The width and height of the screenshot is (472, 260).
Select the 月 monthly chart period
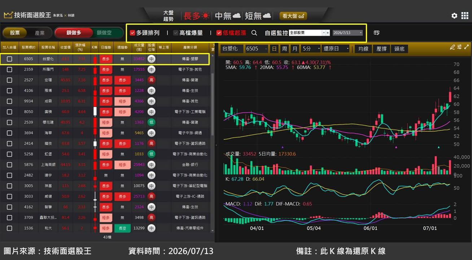(295, 48)
